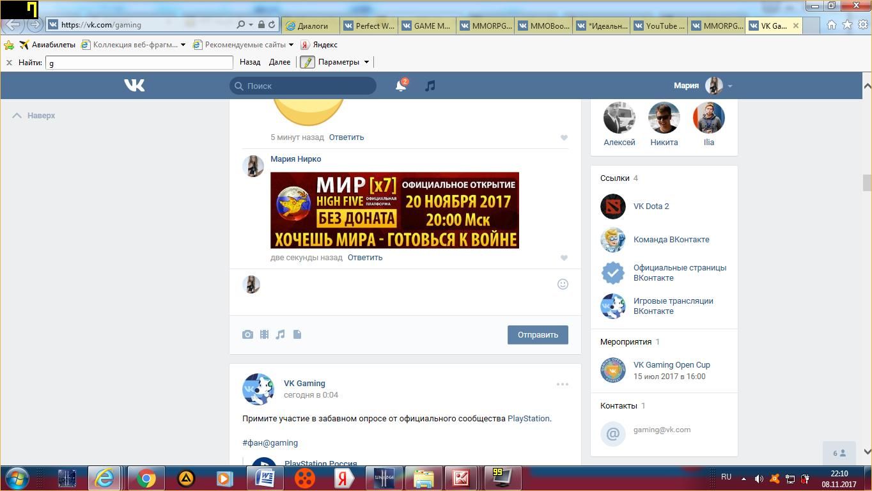
Task: Attach document using file icon
Action: [297, 334]
